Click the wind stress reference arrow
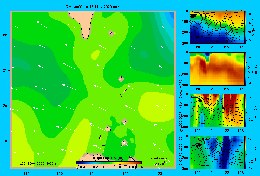 (x=160, y=161)
